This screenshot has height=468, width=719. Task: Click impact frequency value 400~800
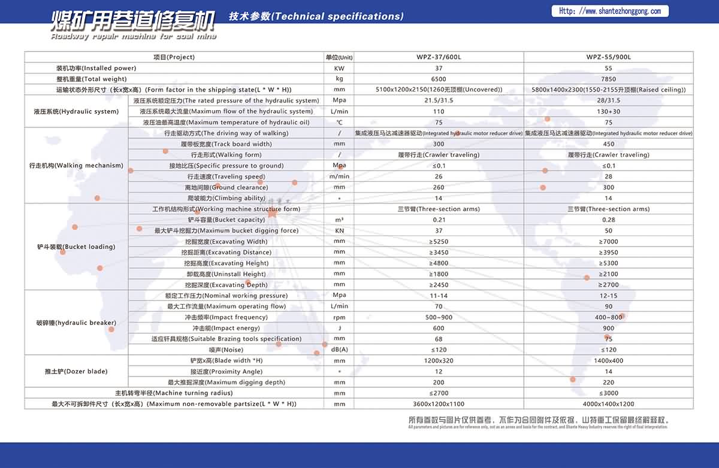tap(608, 317)
